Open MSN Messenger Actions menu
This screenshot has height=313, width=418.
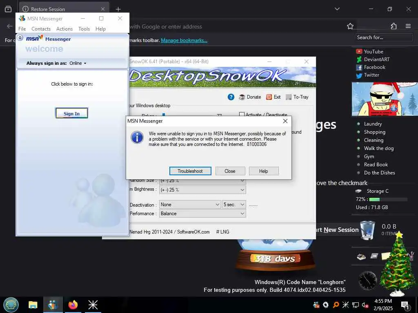click(64, 29)
